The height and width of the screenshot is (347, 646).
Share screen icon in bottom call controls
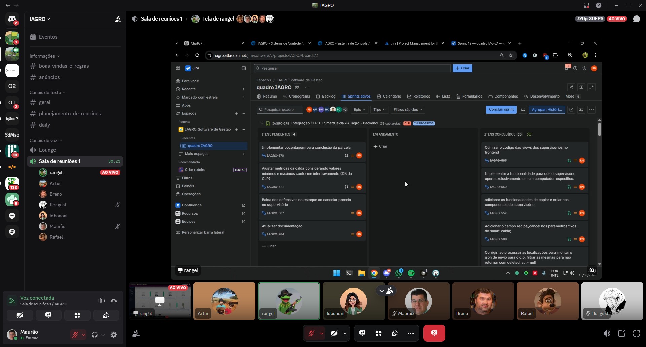362,333
